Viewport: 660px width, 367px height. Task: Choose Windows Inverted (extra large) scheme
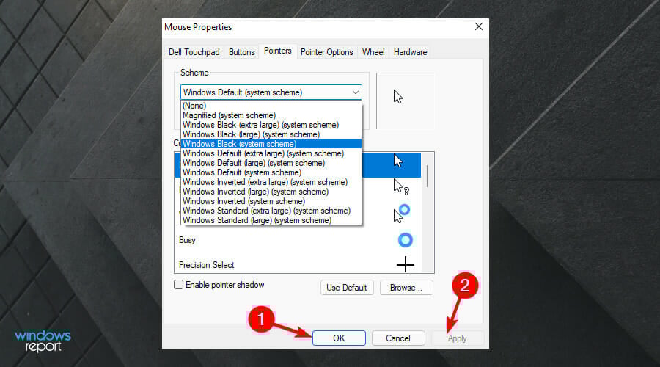[271, 182]
